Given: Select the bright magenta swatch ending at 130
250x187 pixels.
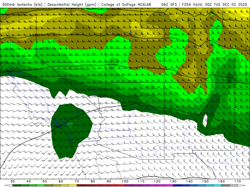Looking at the screenshot, I should coord(169,185).
